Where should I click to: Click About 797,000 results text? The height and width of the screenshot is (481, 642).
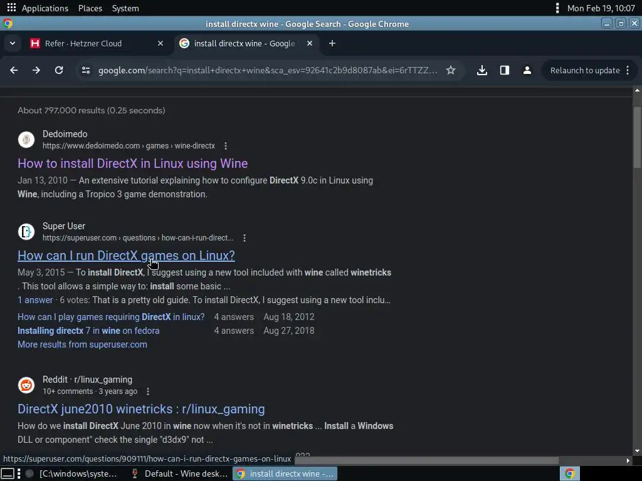92,110
